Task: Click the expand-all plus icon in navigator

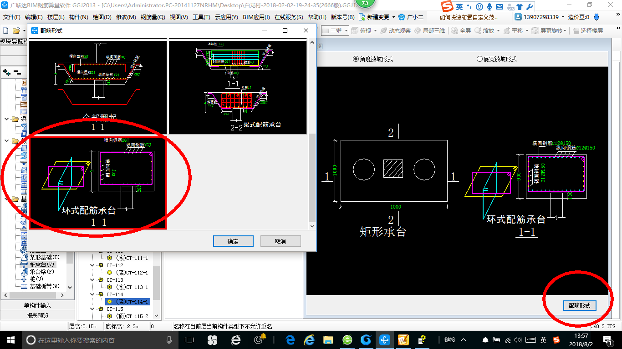Action: [7, 72]
